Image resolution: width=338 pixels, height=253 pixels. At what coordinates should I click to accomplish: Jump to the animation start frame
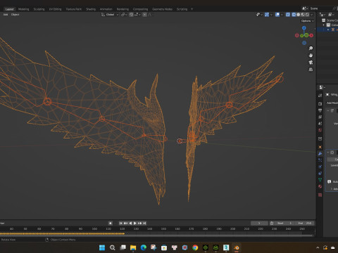pyautogui.click(x=120, y=223)
